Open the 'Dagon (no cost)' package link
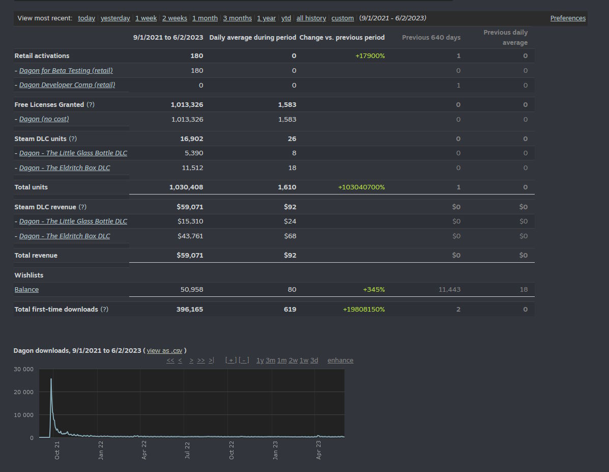 (44, 119)
